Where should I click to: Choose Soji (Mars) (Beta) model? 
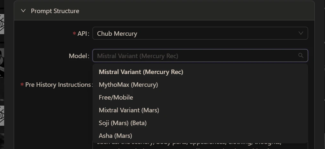tap(123, 123)
